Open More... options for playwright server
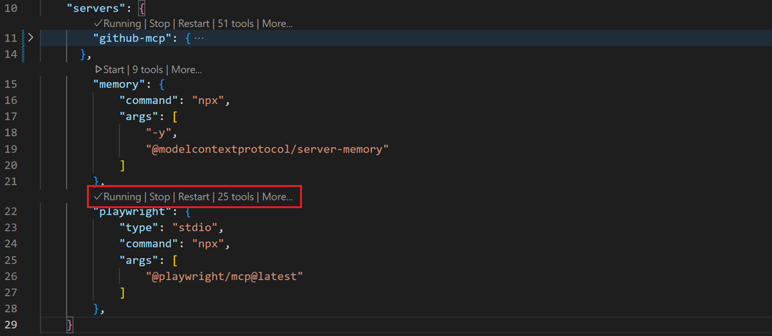 tap(277, 197)
